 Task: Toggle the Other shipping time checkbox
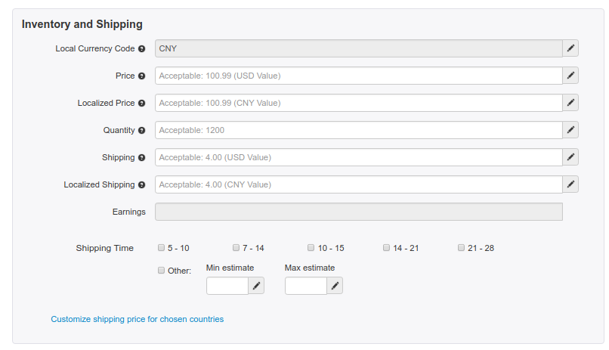coord(161,270)
